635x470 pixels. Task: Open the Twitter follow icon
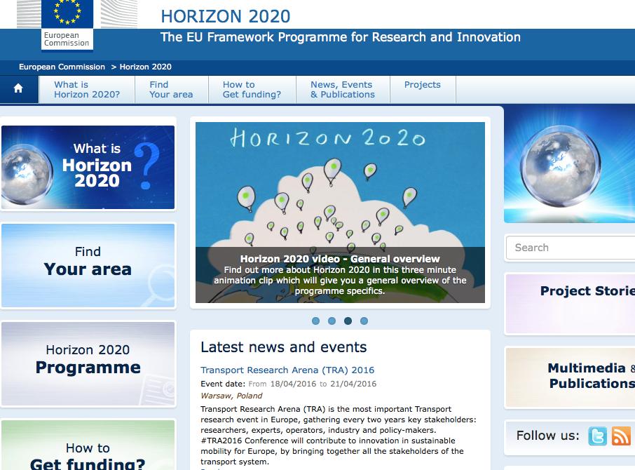tap(597, 436)
